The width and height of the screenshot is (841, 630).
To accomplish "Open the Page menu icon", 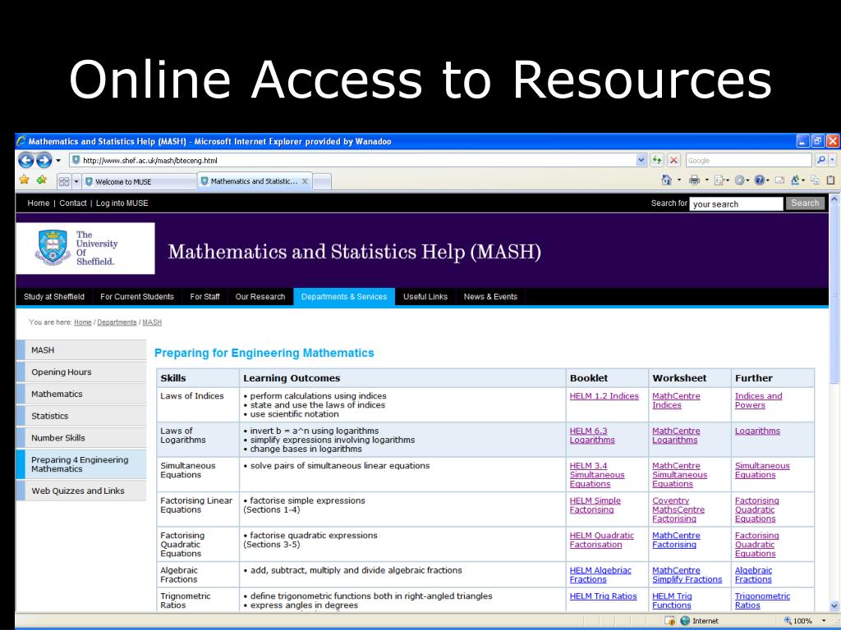I will click(721, 180).
